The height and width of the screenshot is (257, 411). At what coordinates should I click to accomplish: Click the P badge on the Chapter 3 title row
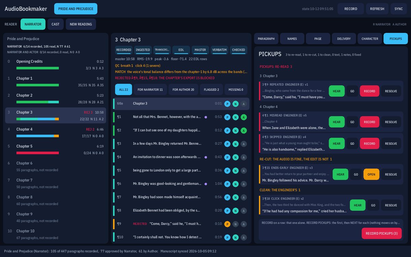tap(227, 103)
